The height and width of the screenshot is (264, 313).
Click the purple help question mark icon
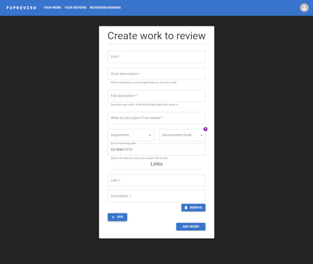pyautogui.click(x=205, y=129)
